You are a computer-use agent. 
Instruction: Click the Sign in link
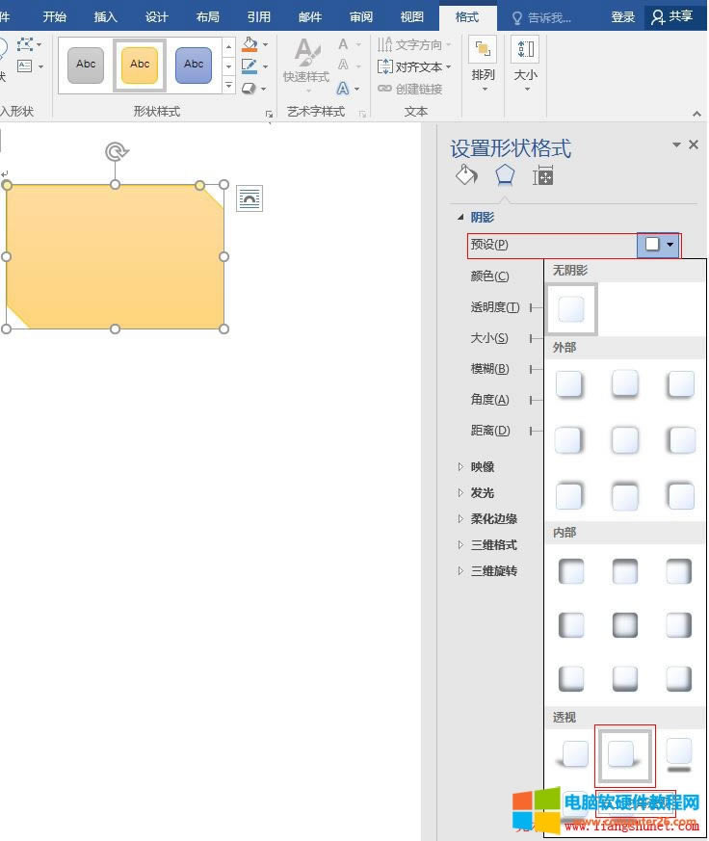(x=623, y=16)
